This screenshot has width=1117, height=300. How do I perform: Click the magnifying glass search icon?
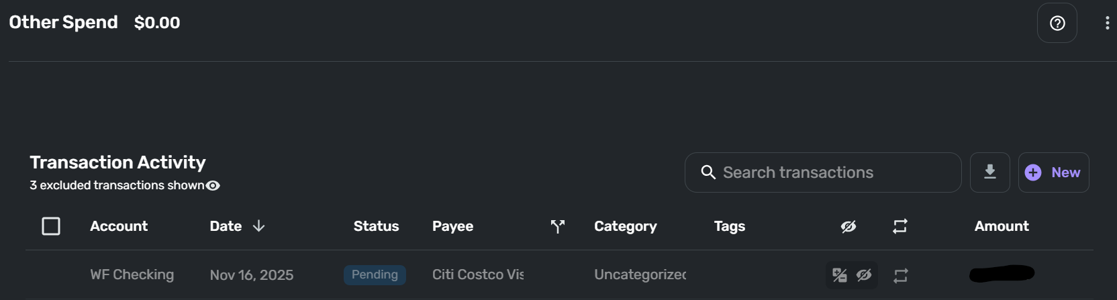click(x=708, y=172)
